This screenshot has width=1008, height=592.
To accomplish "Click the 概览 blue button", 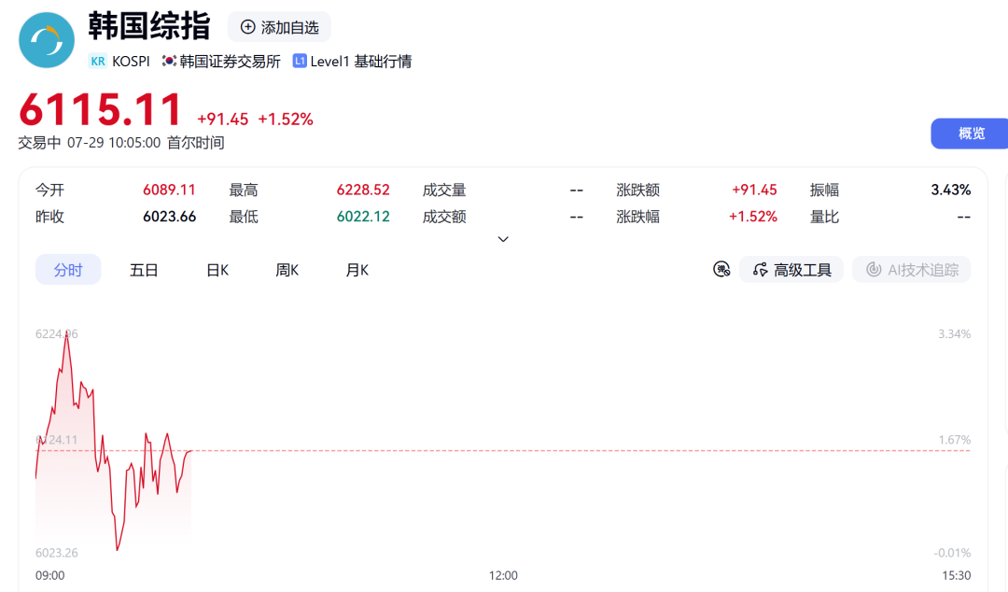I will [x=970, y=134].
